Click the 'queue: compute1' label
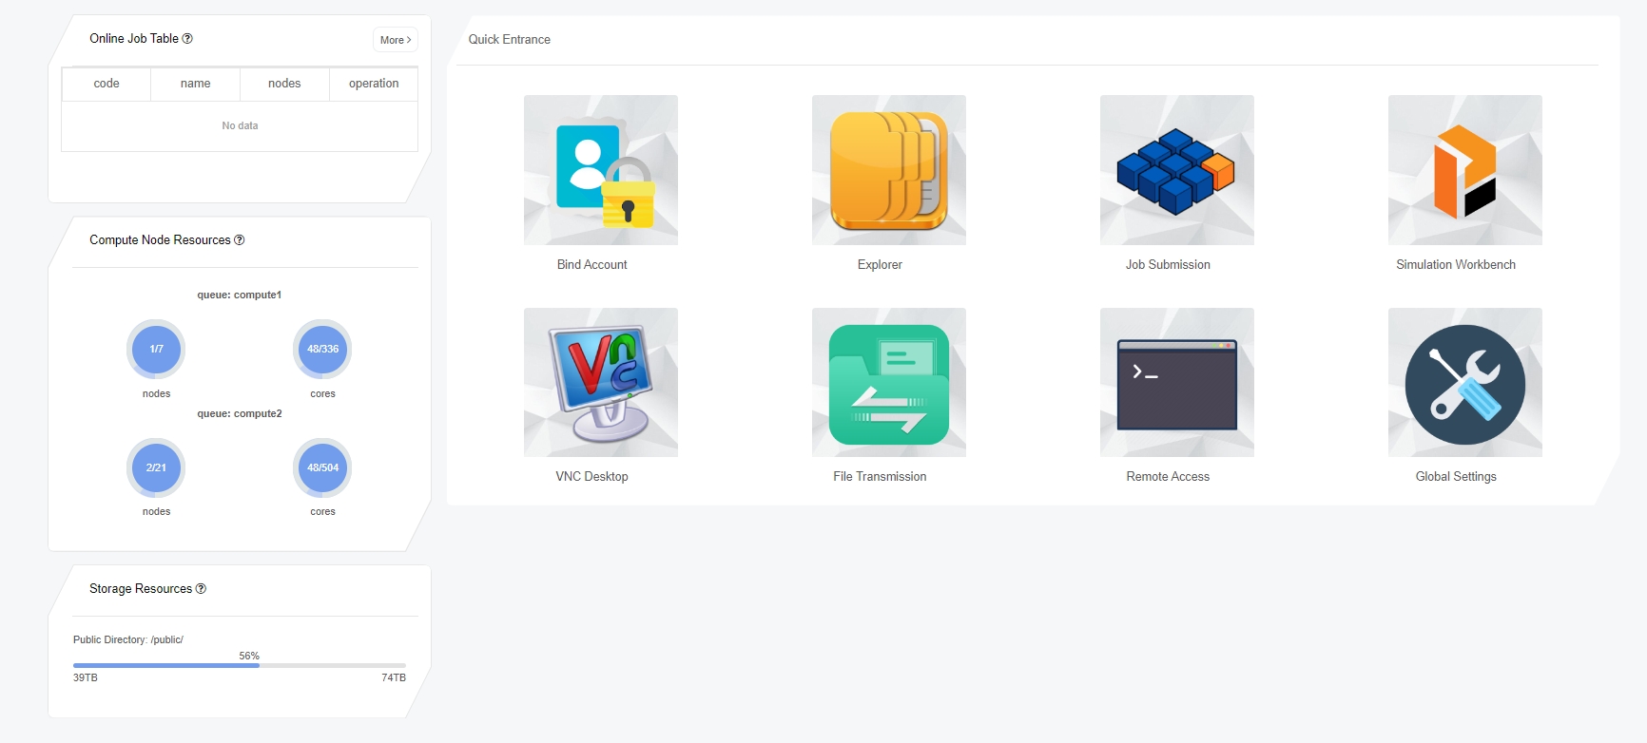Screen dimensions: 1647x743 [240, 295]
